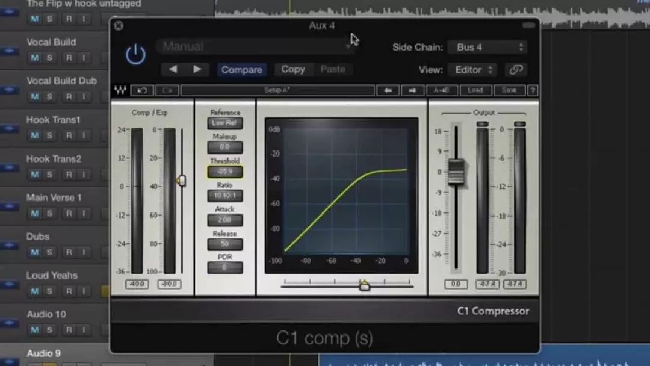The width and height of the screenshot is (650, 366).
Task: Click the Waves logo icon
Action: click(120, 90)
